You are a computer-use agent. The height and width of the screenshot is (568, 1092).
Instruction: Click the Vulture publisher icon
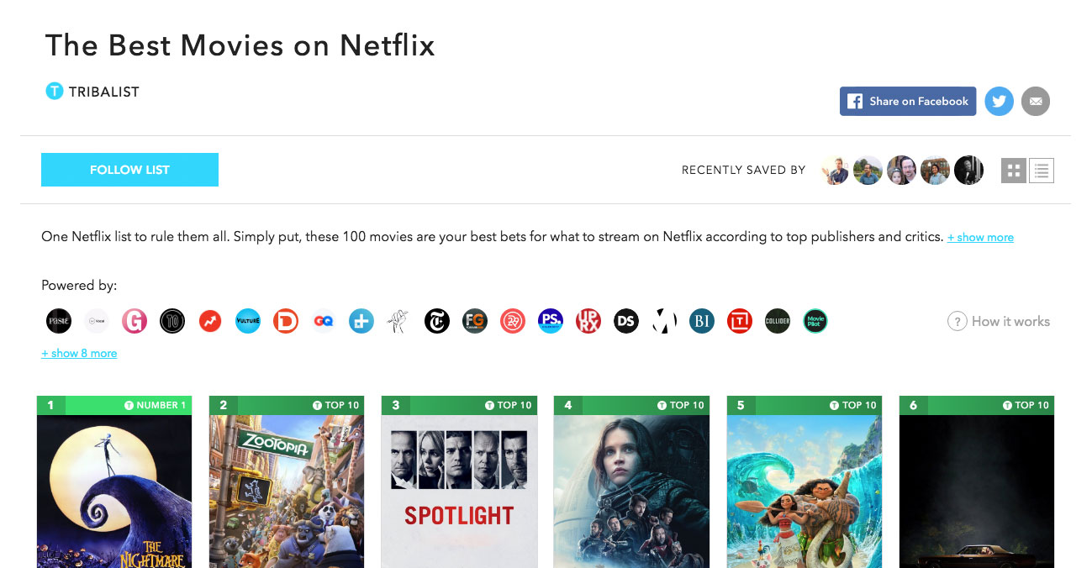coord(248,321)
